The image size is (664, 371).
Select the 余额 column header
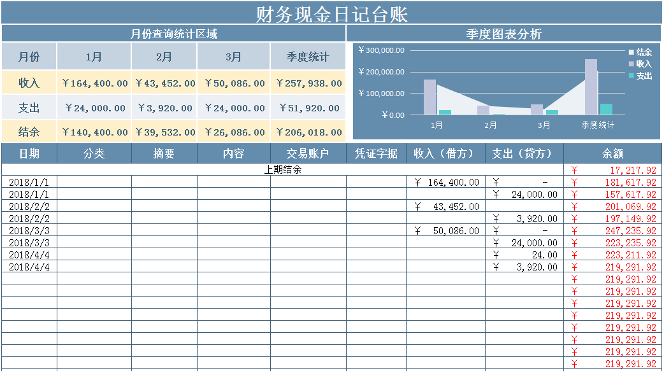(612, 153)
